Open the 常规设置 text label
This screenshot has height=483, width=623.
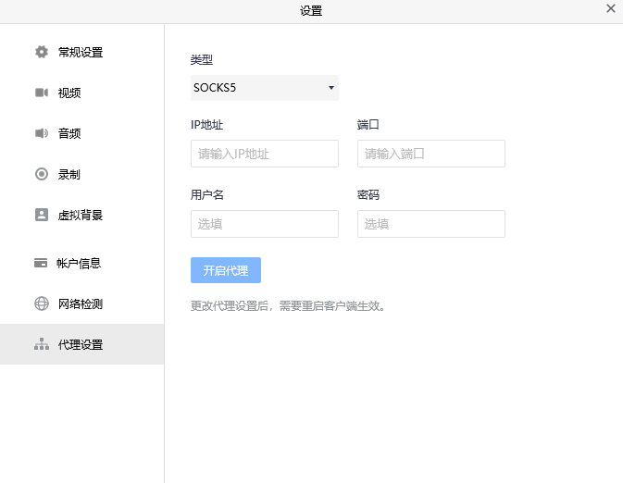[x=81, y=52]
